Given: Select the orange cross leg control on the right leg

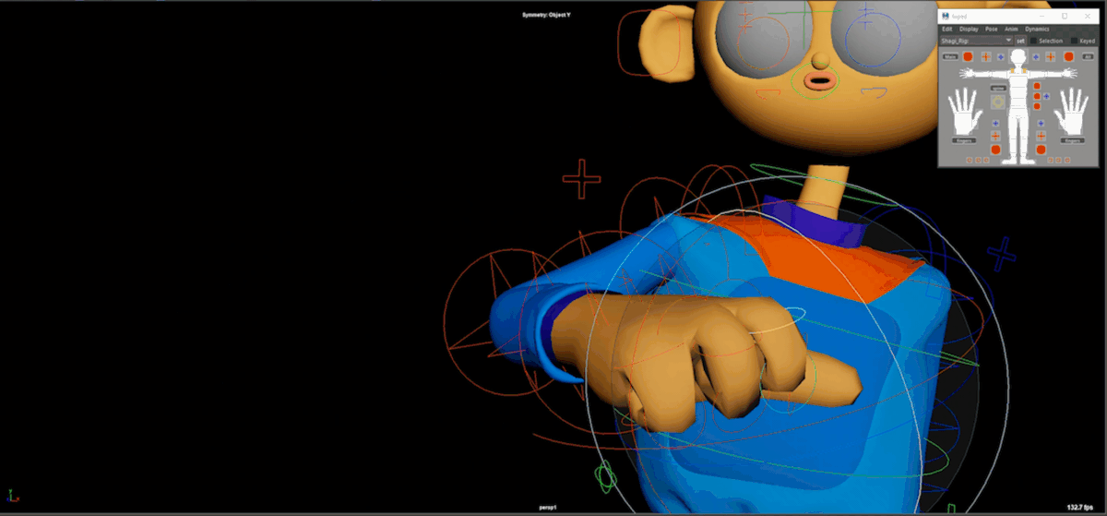Looking at the screenshot, I should pos(1041,135).
